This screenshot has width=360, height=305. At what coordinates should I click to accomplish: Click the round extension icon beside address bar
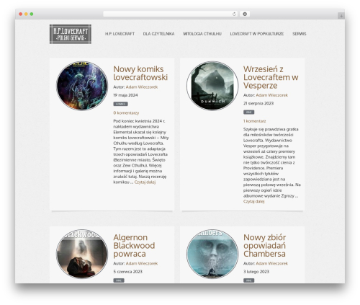click(245, 14)
